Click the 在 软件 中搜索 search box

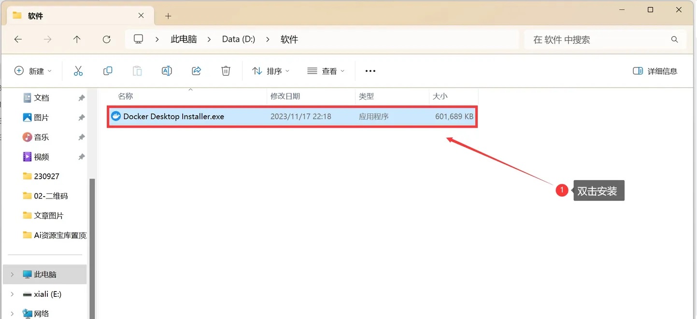[605, 40]
